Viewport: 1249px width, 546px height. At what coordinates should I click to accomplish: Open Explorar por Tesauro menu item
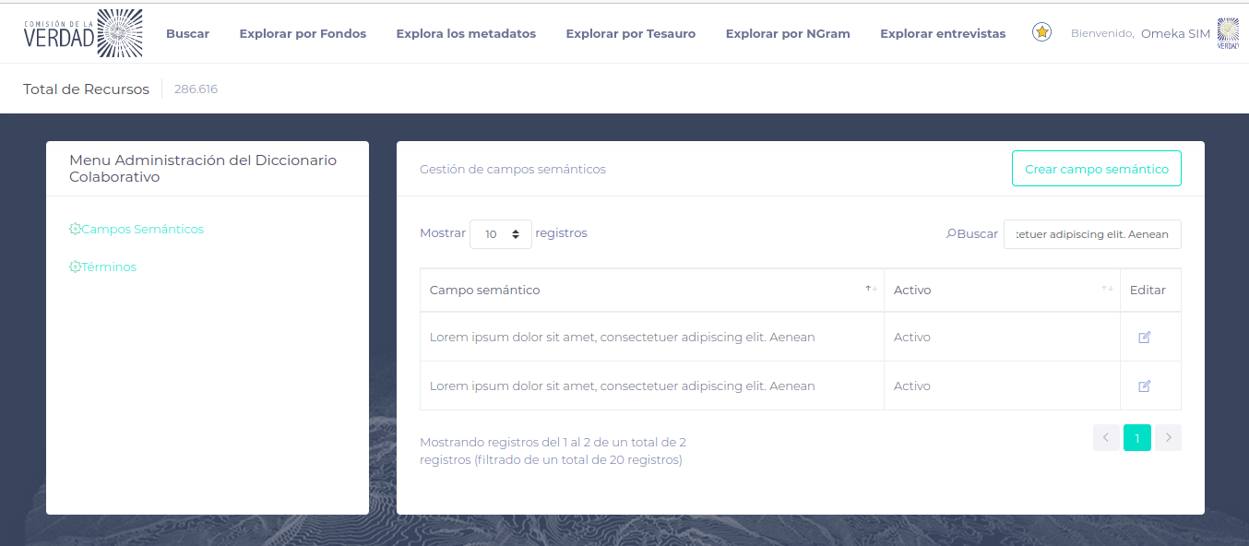630,34
